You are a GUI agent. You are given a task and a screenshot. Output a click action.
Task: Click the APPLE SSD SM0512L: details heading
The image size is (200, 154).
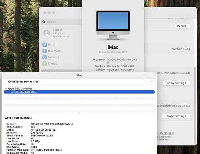(x=18, y=118)
